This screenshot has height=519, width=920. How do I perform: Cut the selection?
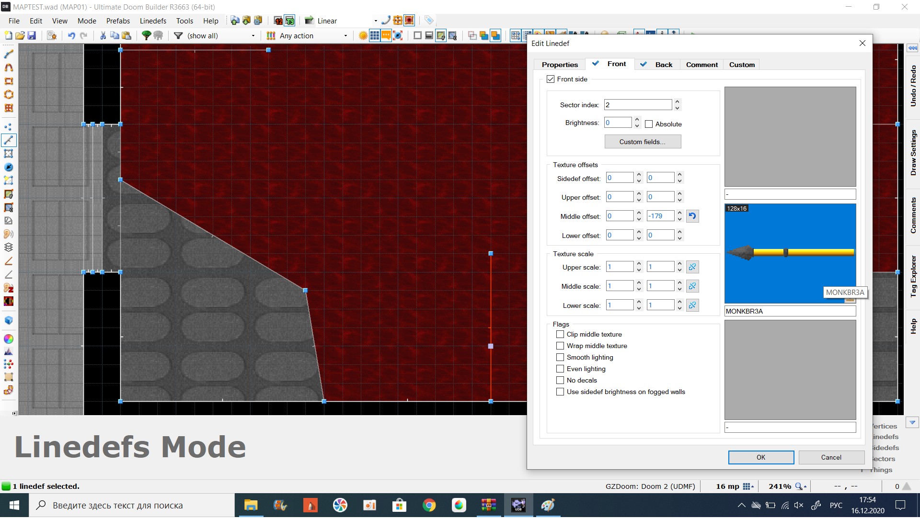(103, 35)
